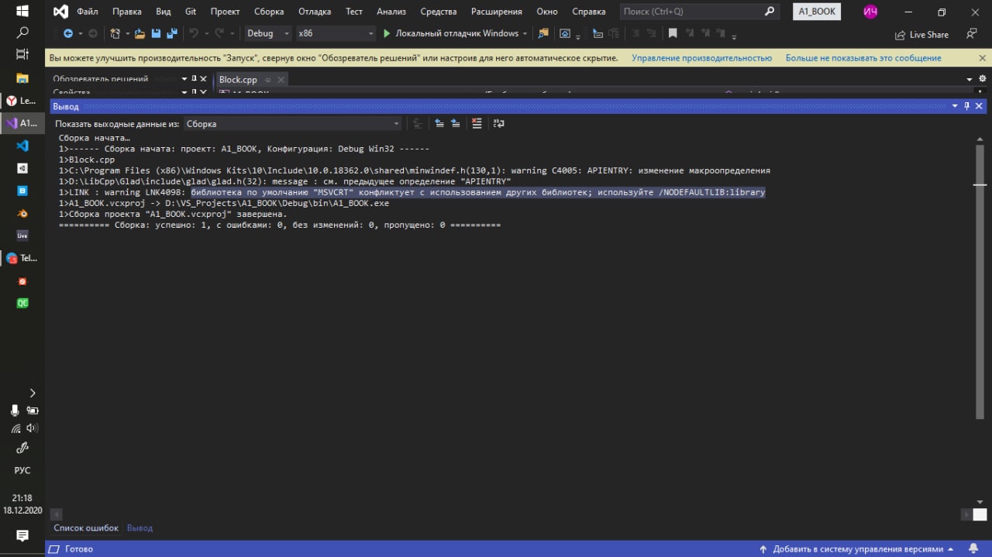Open the Yandex browser taskbar icon
Image resolution: width=992 pixels, height=557 pixels.
(22, 100)
